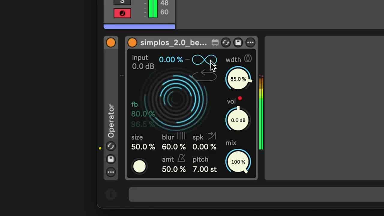Click the mix knob at 100 %
The width and height of the screenshot is (384, 216).
[238, 162]
